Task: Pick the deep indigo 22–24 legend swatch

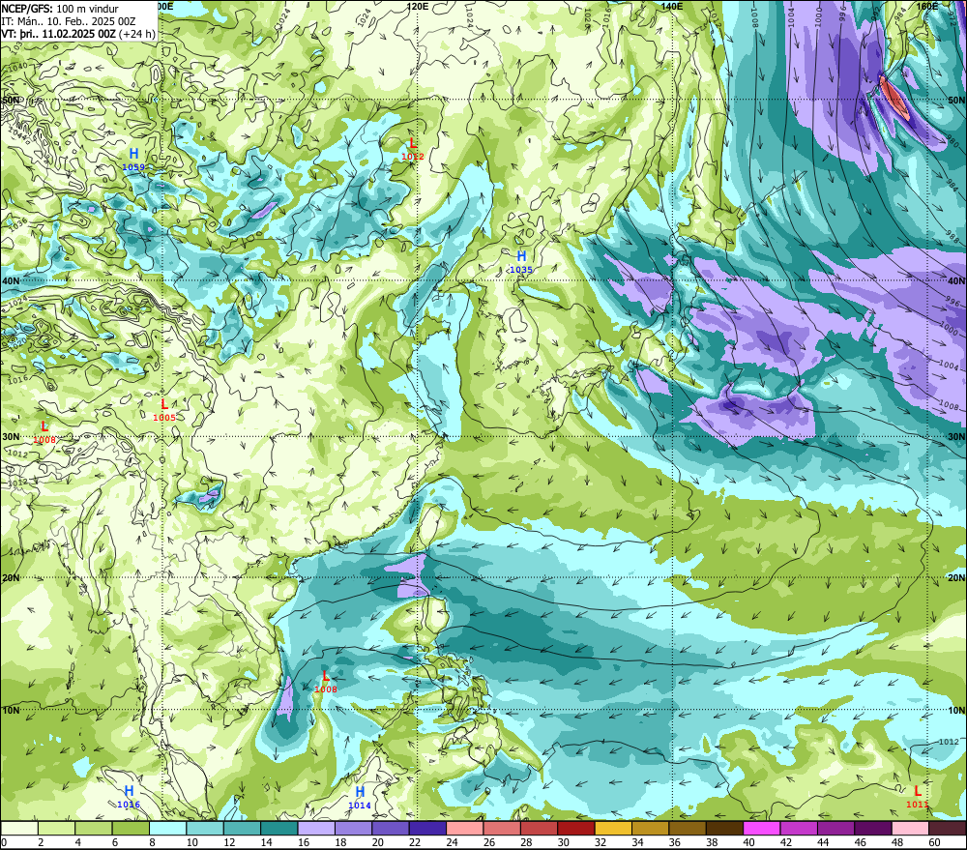Action: click(427, 828)
